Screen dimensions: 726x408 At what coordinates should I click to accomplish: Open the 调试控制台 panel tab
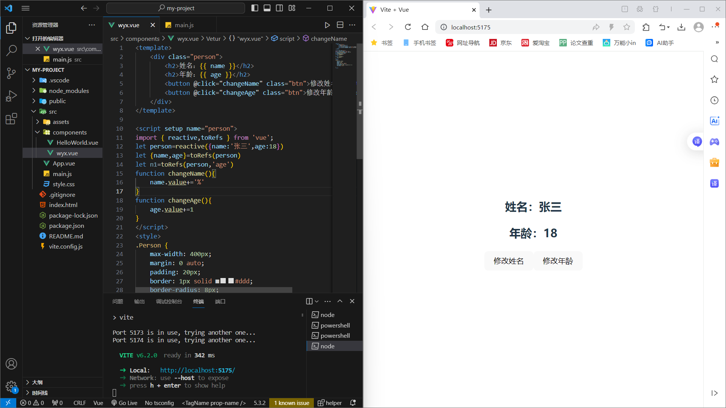click(169, 301)
